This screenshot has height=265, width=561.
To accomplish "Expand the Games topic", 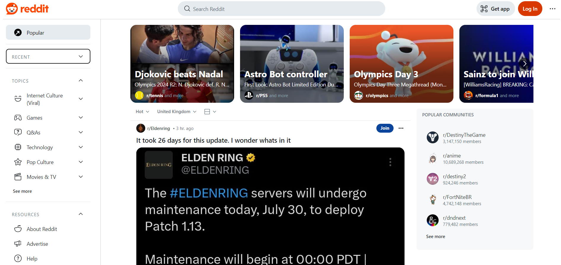I will pos(81,118).
